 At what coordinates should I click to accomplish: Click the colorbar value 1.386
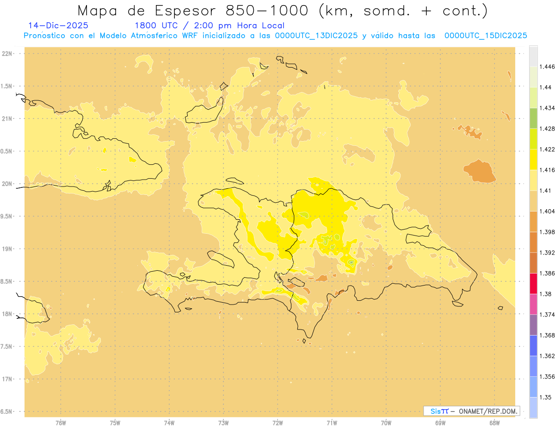click(548, 273)
